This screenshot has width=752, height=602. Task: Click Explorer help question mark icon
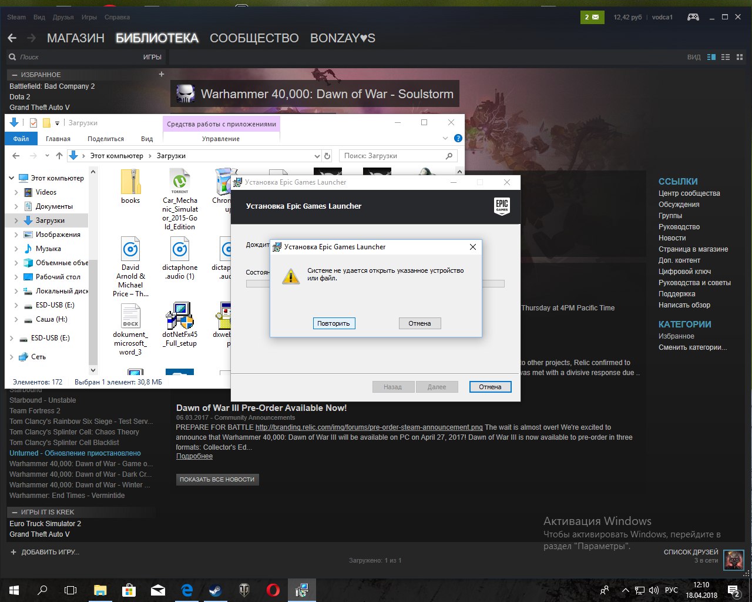(x=458, y=138)
